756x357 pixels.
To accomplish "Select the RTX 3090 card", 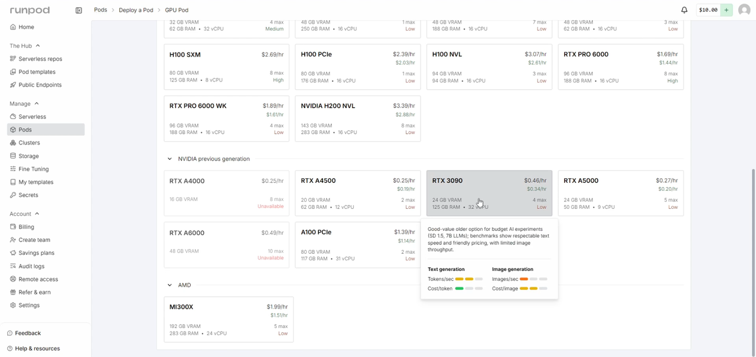I will (x=489, y=194).
